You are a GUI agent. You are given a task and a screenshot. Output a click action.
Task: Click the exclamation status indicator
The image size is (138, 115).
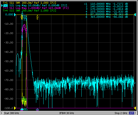136,113
